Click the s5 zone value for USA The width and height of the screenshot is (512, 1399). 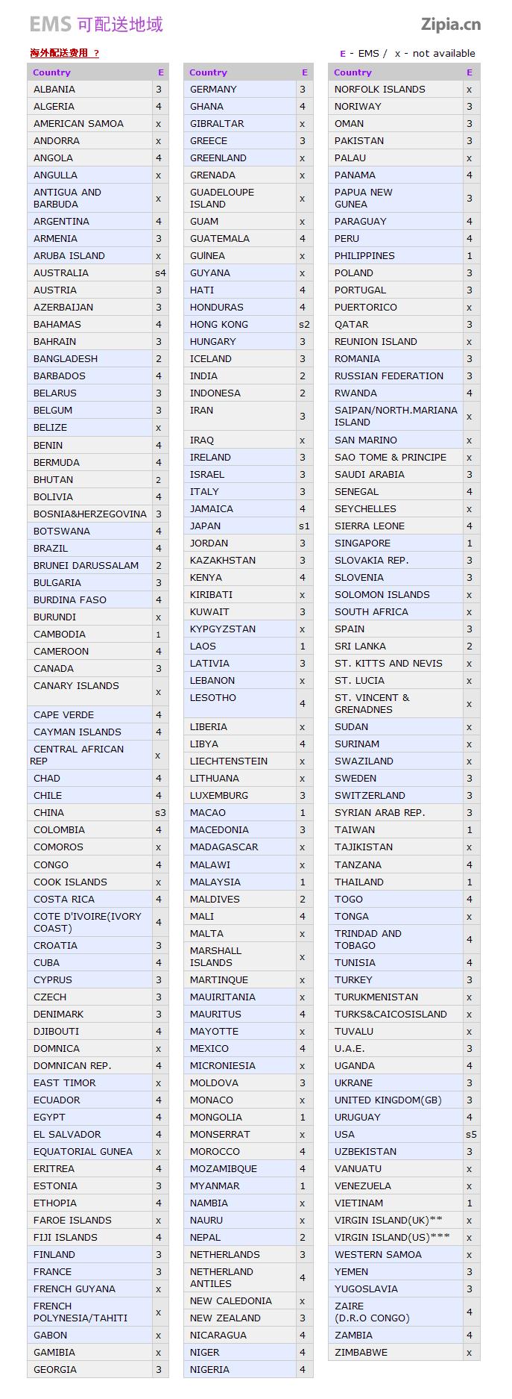click(471, 1135)
